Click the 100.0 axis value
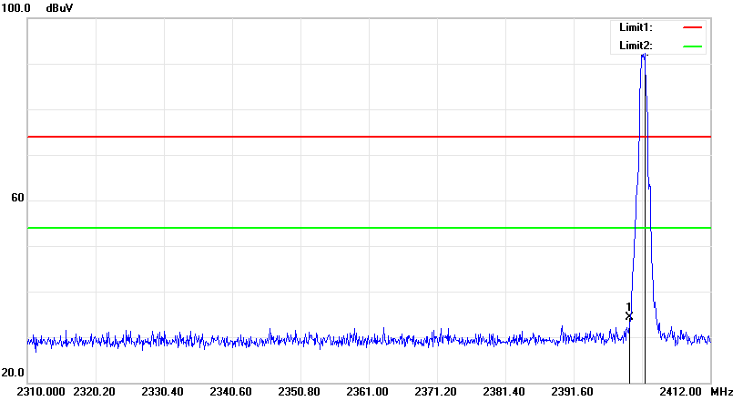This screenshot has width=743, height=401. tap(15, 8)
